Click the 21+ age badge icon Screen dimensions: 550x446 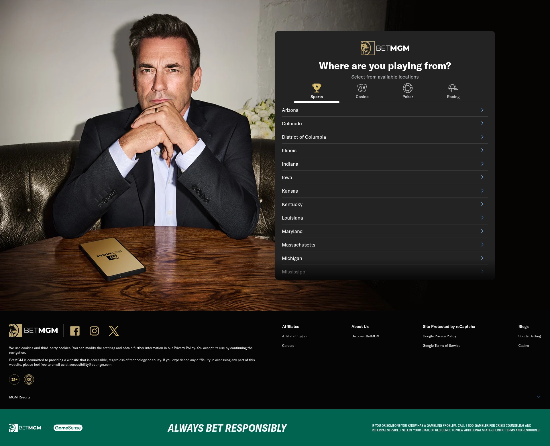pyautogui.click(x=14, y=380)
